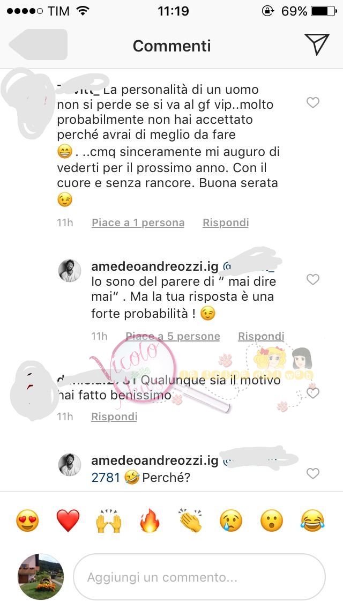343x609 pixels.
Task: Like the 'mai dire mai' reply
Action: (x=312, y=279)
